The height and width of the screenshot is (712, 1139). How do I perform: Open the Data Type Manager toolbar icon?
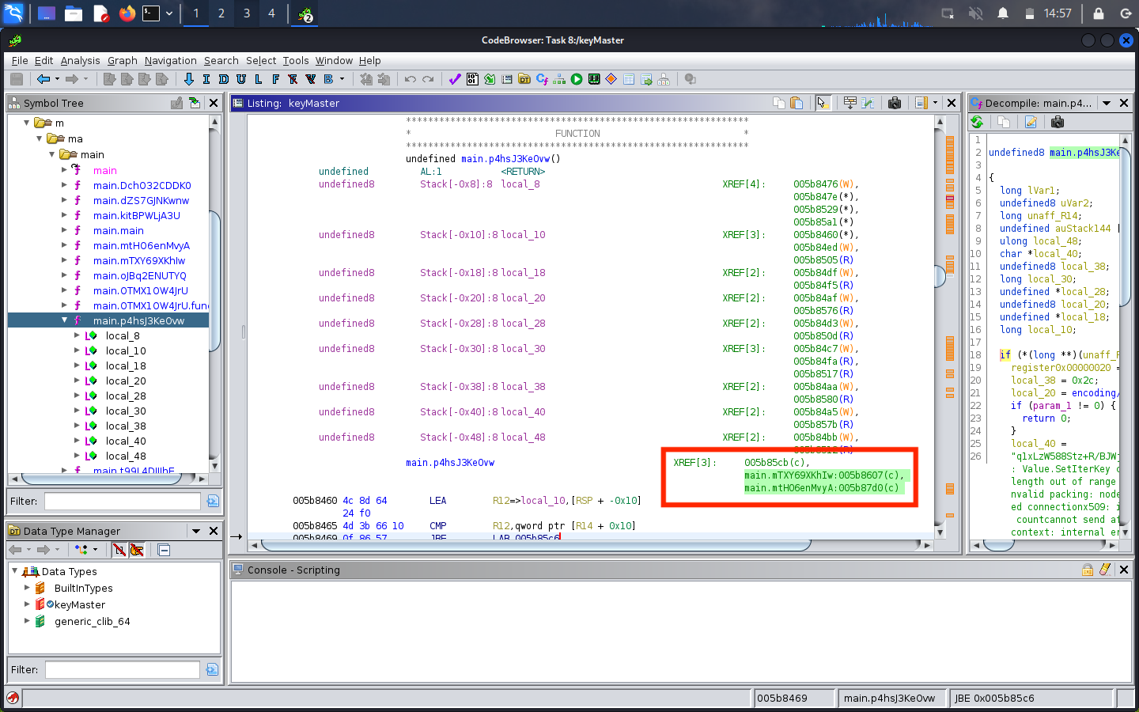pos(524,79)
